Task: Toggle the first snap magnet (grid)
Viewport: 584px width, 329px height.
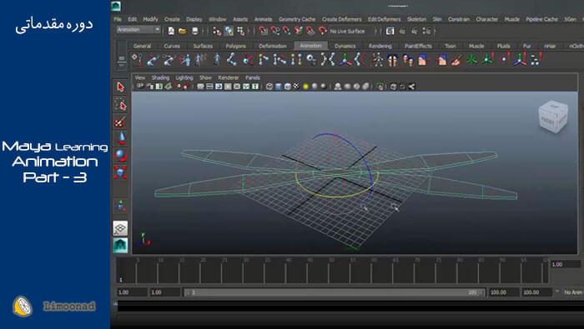Action: coord(264,31)
